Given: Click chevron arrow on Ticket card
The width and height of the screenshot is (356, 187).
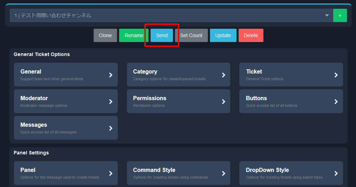Looking at the screenshot, I should pos(336,75).
